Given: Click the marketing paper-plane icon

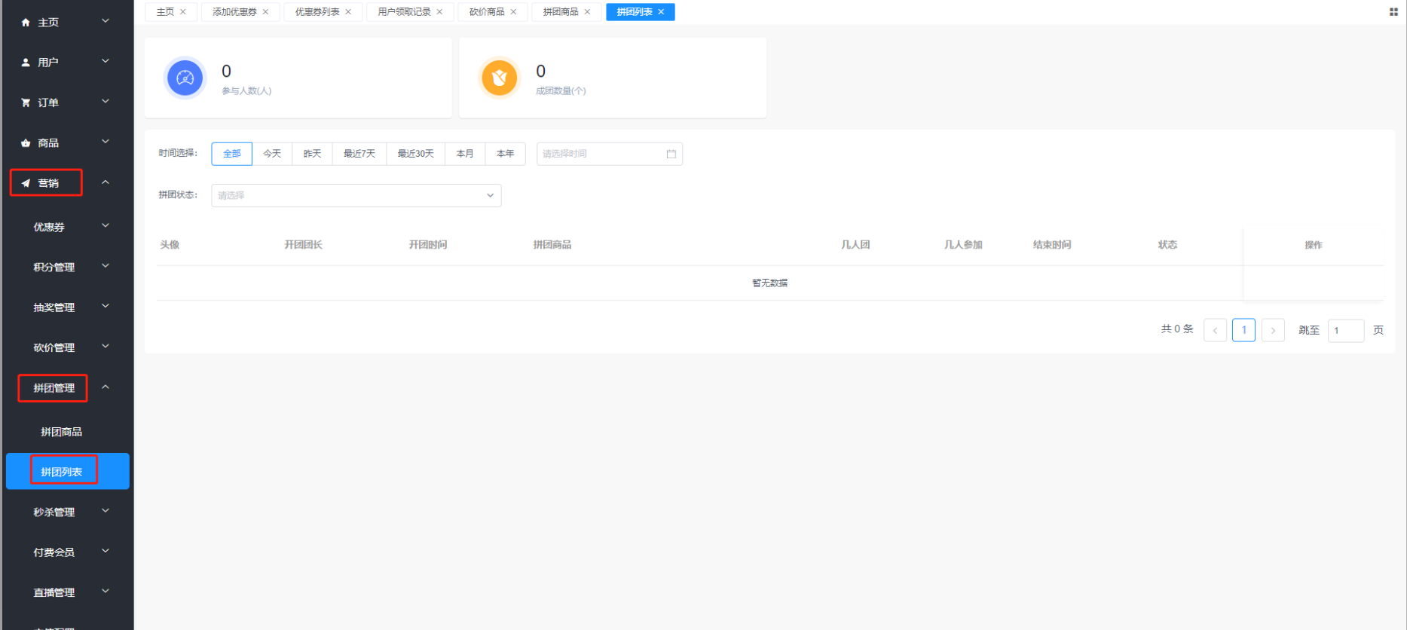Looking at the screenshot, I should (26, 183).
